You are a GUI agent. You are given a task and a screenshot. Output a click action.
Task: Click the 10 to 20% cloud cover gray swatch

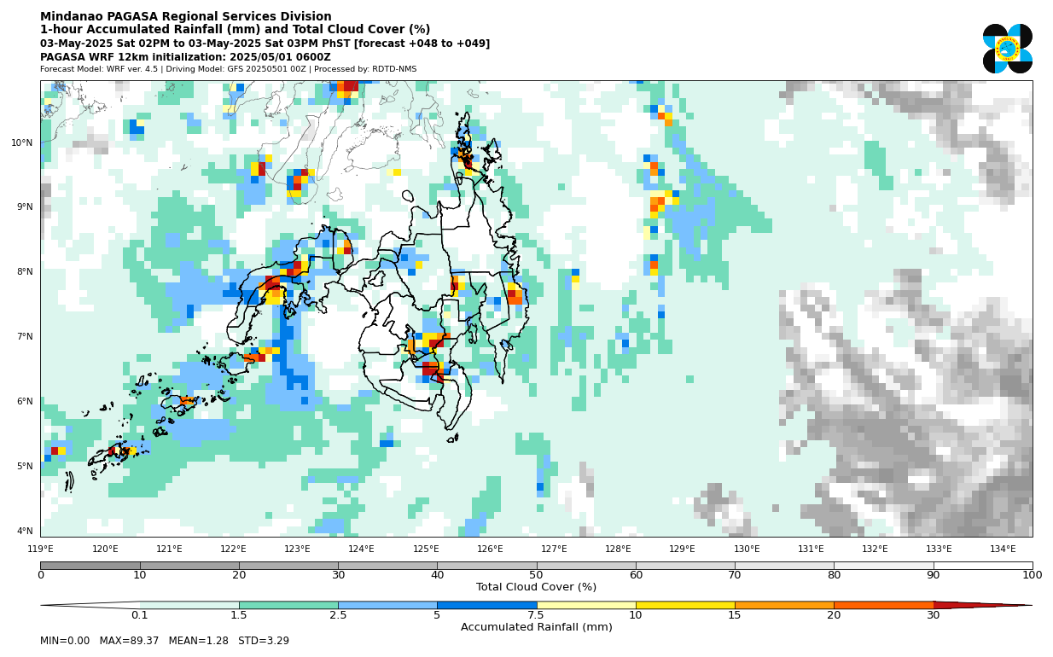tap(189, 565)
